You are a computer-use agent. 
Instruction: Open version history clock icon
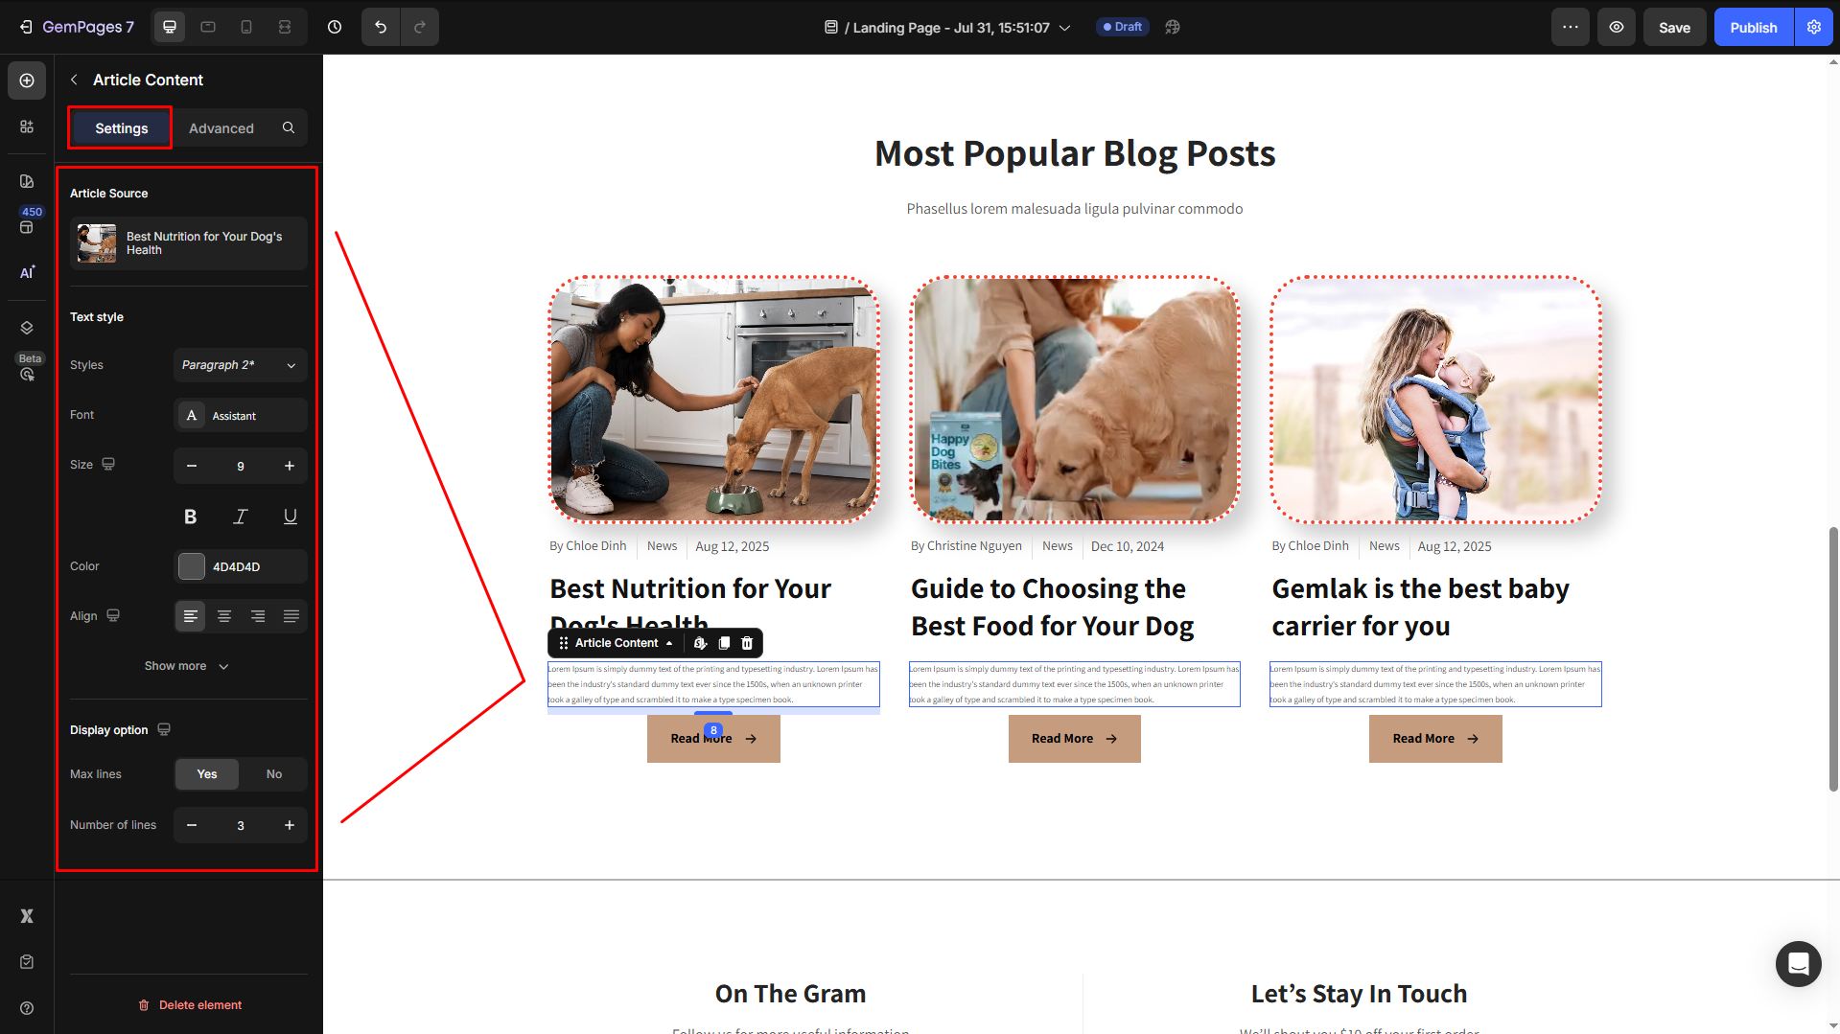pos(335,27)
